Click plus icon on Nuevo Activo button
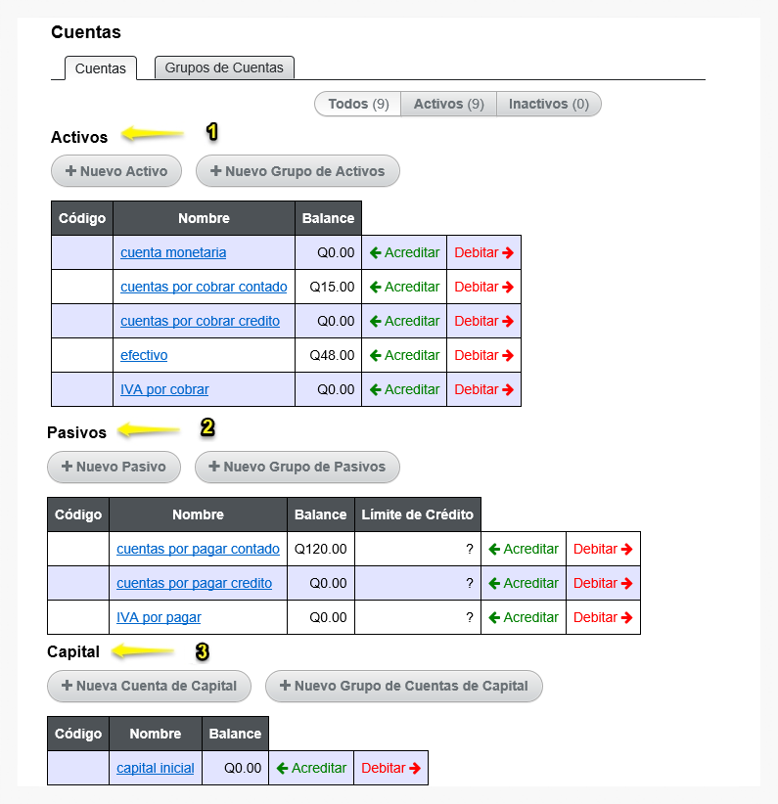 pyautogui.click(x=70, y=171)
